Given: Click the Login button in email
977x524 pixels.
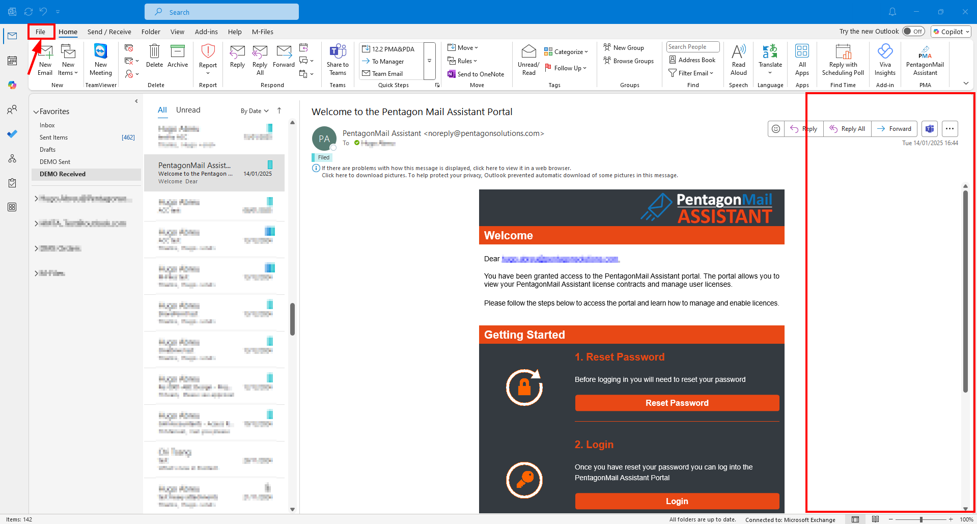Looking at the screenshot, I should point(677,501).
